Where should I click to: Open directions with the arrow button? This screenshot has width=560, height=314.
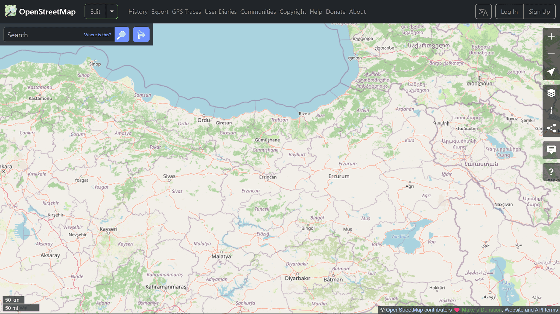141,35
